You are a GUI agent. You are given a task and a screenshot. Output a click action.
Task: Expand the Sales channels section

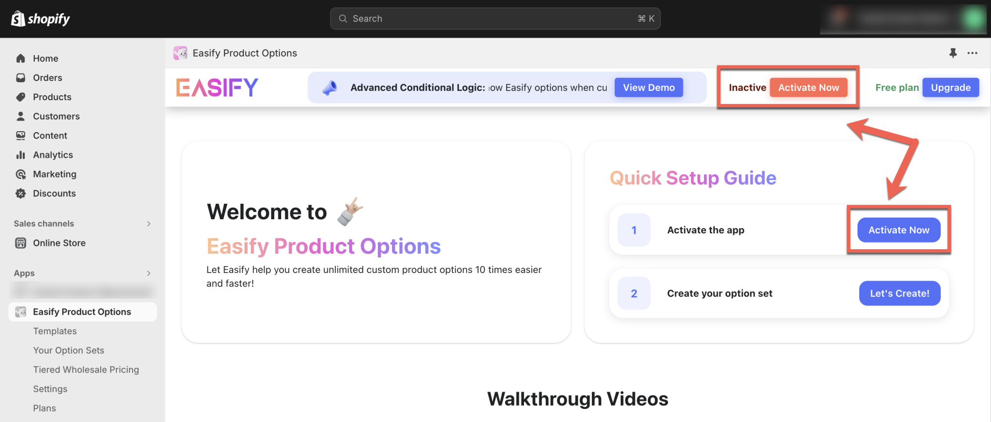pos(149,224)
